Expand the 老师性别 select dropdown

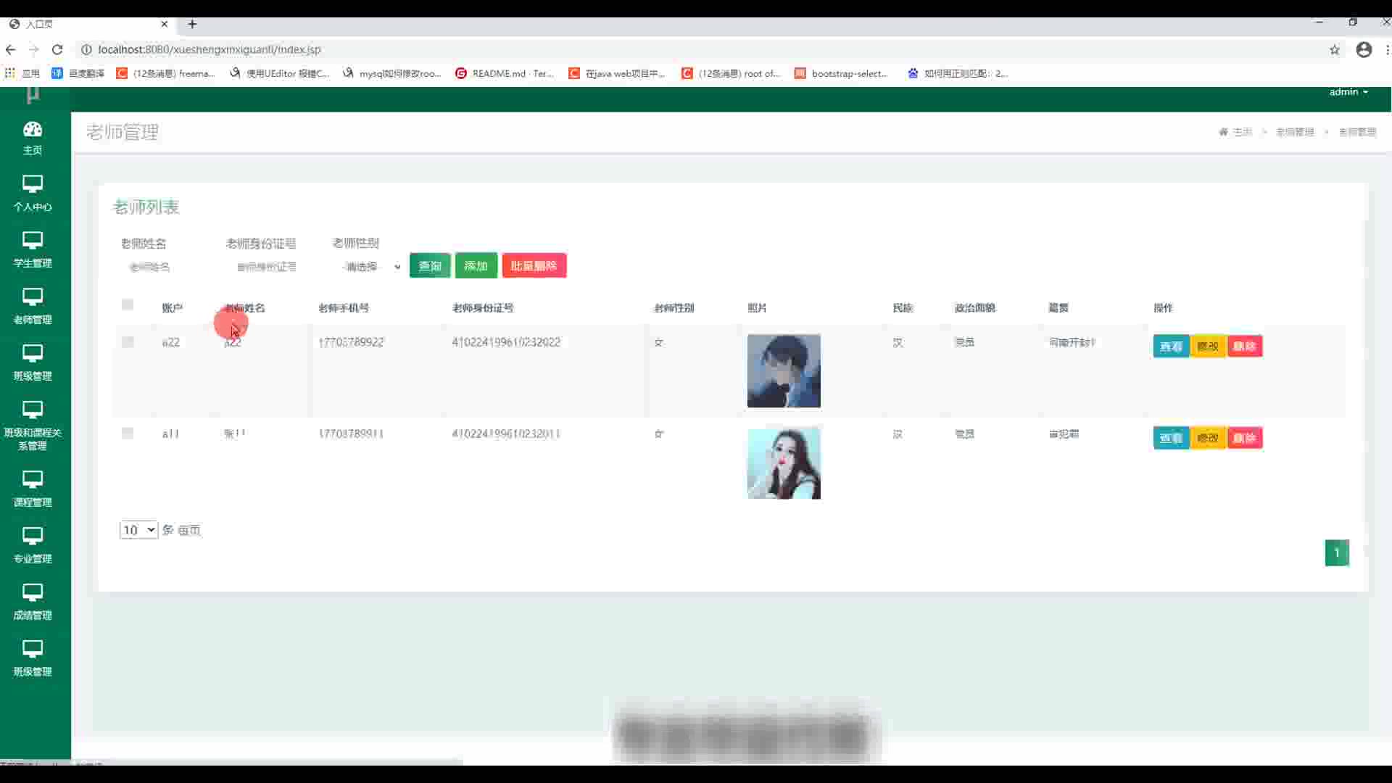click(x=370, y=267)
